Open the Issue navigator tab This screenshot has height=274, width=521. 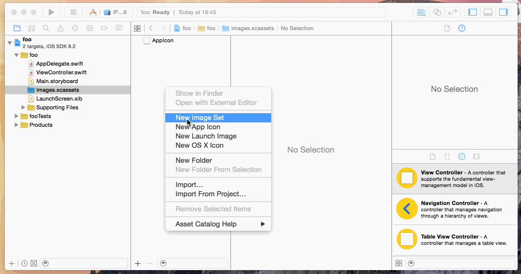[x=61, y=28]
